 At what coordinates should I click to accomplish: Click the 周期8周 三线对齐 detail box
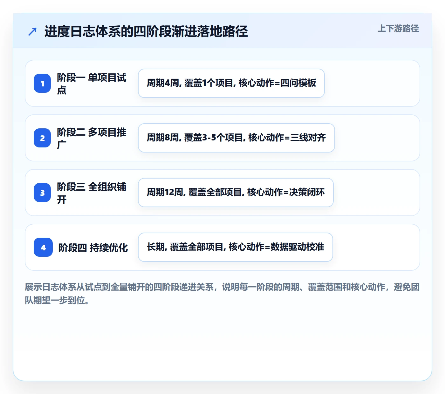(236, 138)
